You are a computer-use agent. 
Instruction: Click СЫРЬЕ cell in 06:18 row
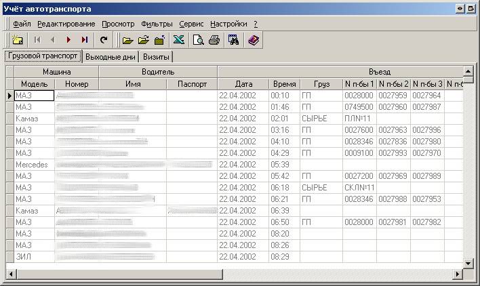tap(321, 188)
